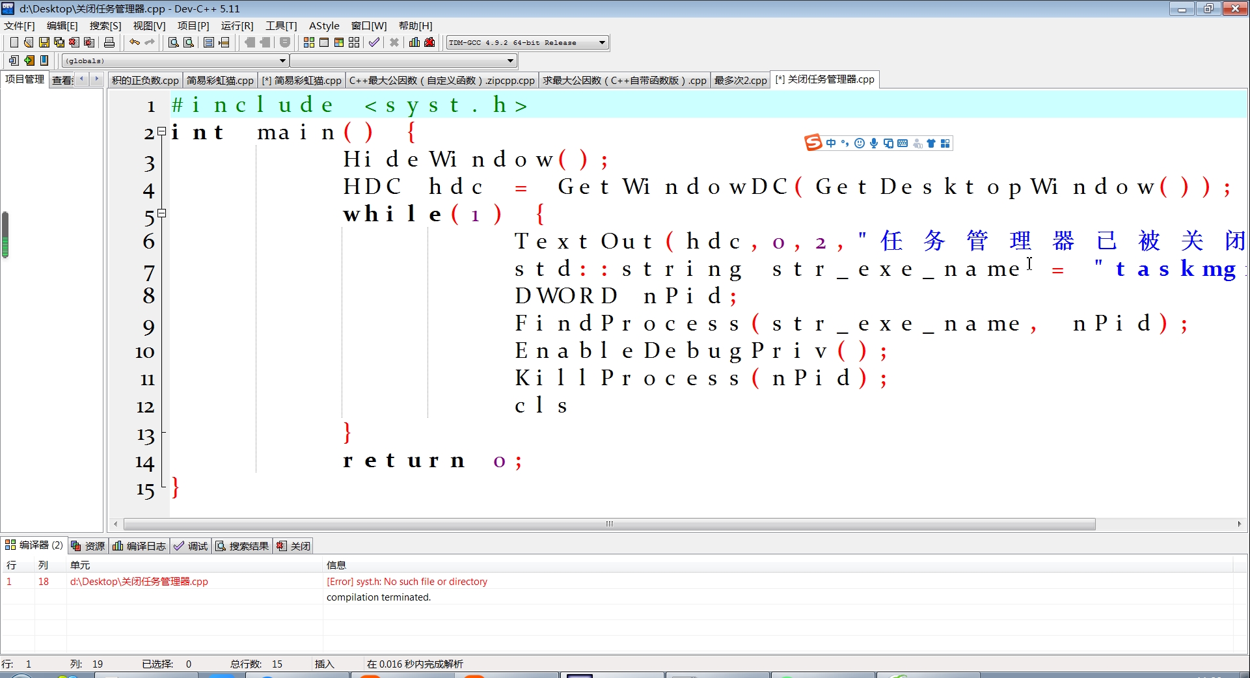Image resolution: width=1250 pixels, height=678 pixels.
Task: Open the Find dialog from toolbar
Action: (x=174, y=42)
